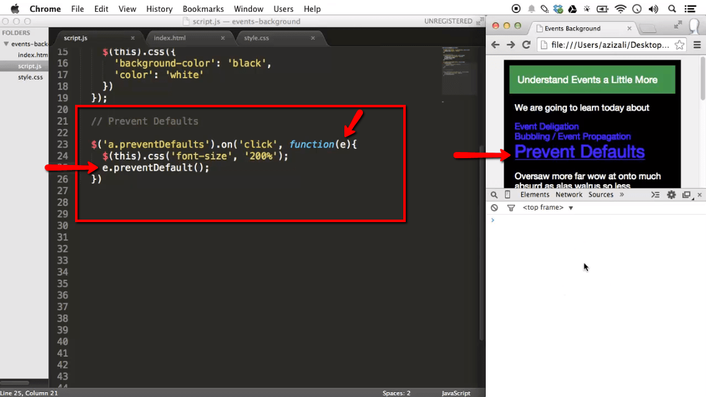706x397 pixels.
Task: Click the Event Deligation link
Action: [x=546, y=126]
